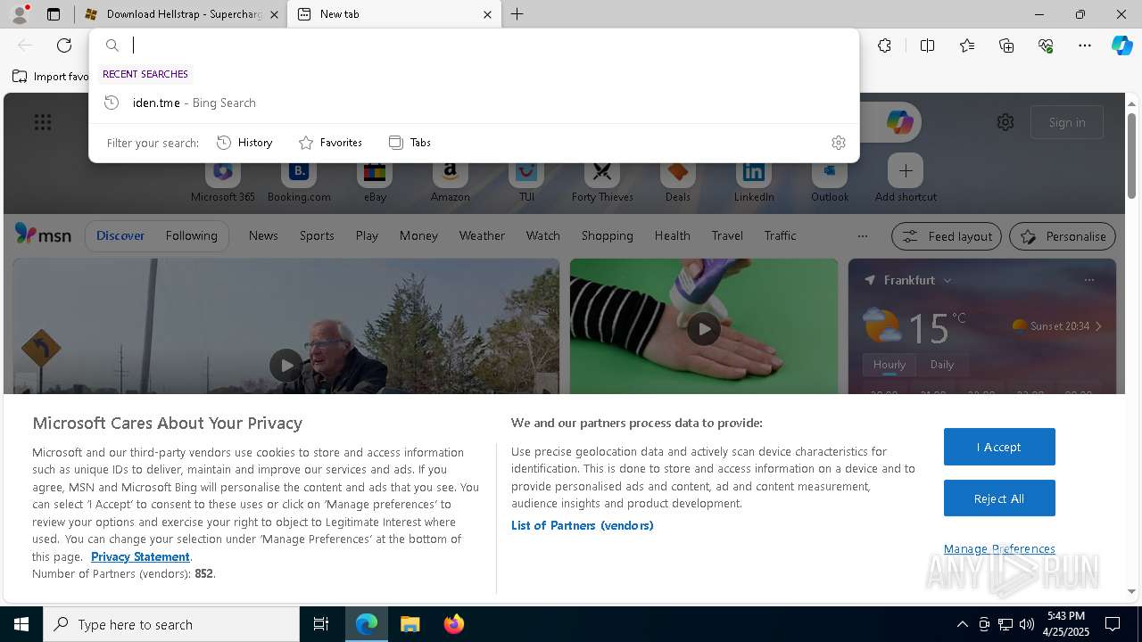Click the Sign in button
Viewport: 1142px width, 642px height.
pos(1067,122)
